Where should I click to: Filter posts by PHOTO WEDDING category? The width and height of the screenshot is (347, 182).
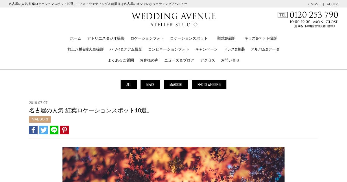coord(209,84)
